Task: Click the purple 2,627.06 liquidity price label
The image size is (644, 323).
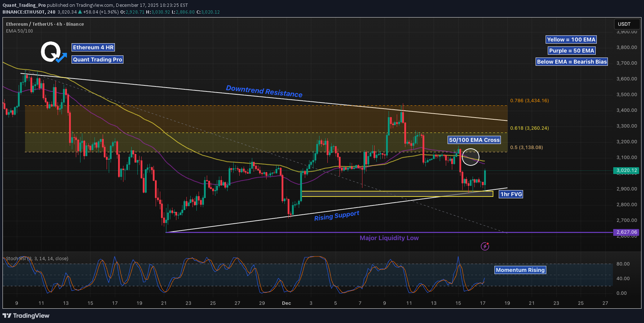Action: point(626,232)
